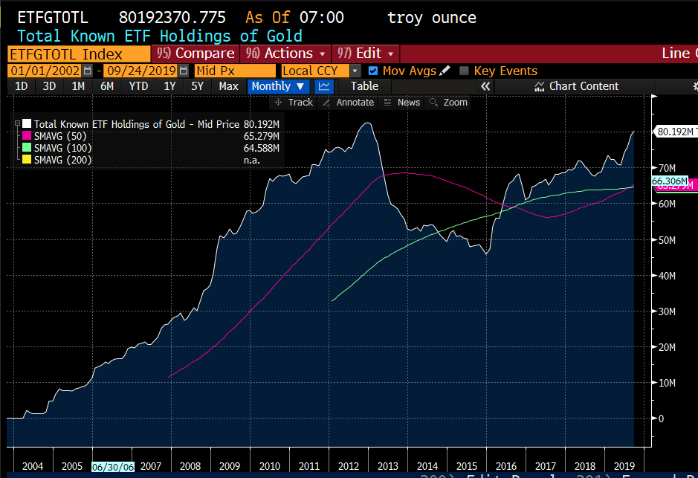Select the 1Y time range tab
The image size is (698, 478).
pos(169,86)
